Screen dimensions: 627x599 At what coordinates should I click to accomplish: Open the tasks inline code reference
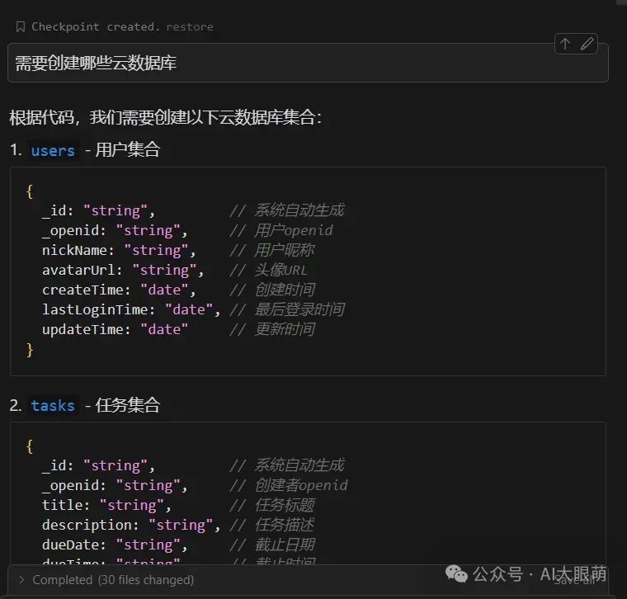click(x=53, y=405)
